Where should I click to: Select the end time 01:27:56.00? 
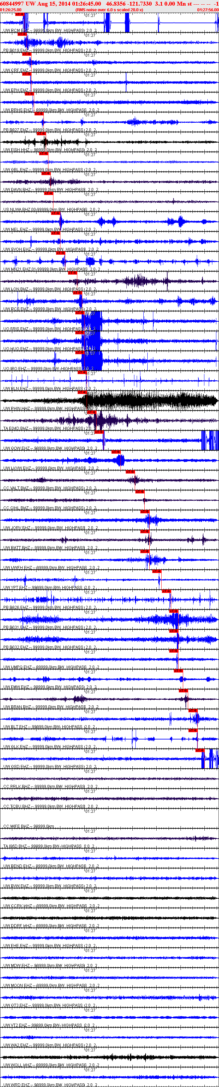208,10
